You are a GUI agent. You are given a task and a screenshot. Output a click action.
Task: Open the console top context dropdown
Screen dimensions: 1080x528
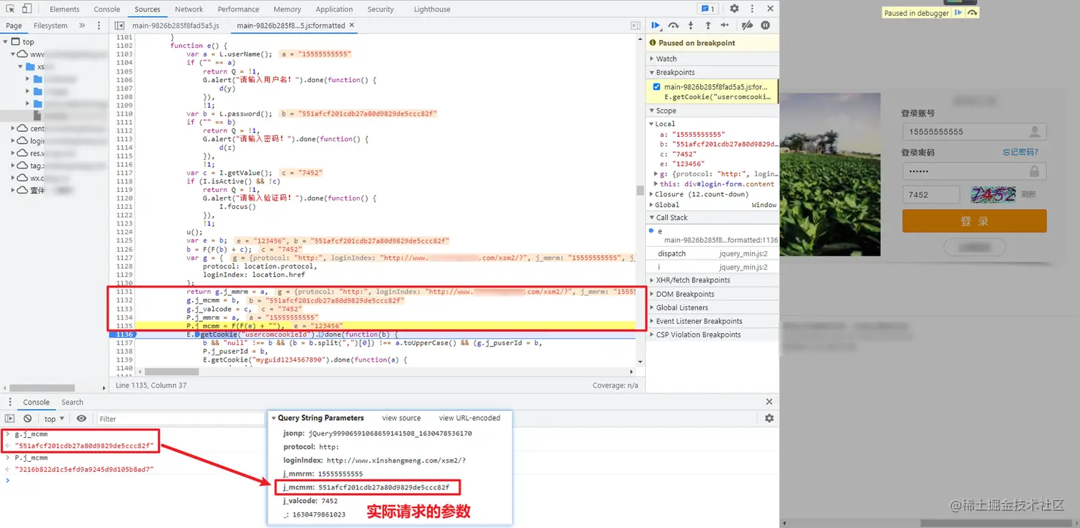(x=54, y=419)
